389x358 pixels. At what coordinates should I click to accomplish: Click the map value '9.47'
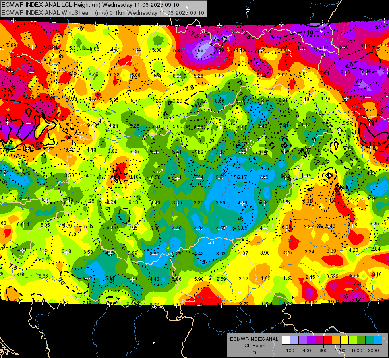[x=263, y=126]
